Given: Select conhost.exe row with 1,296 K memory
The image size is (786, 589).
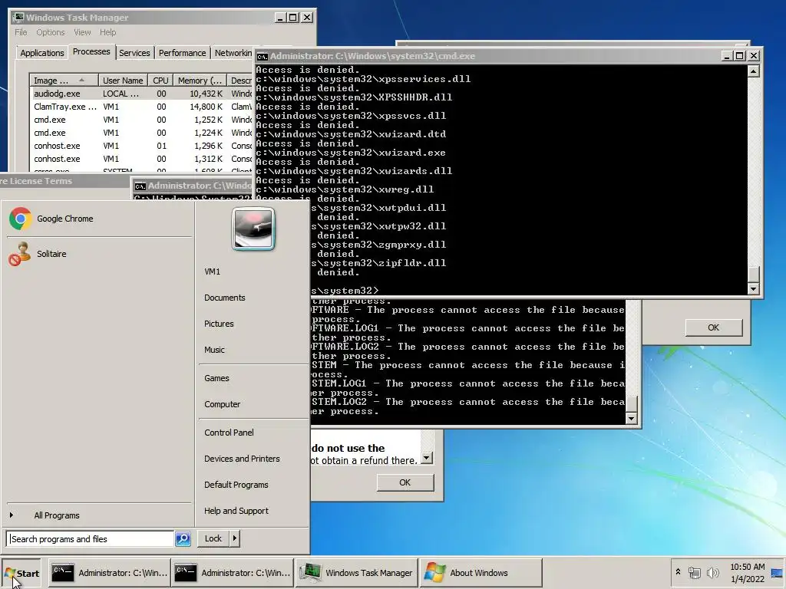Looking at the screenshot, I should point(141,146).
